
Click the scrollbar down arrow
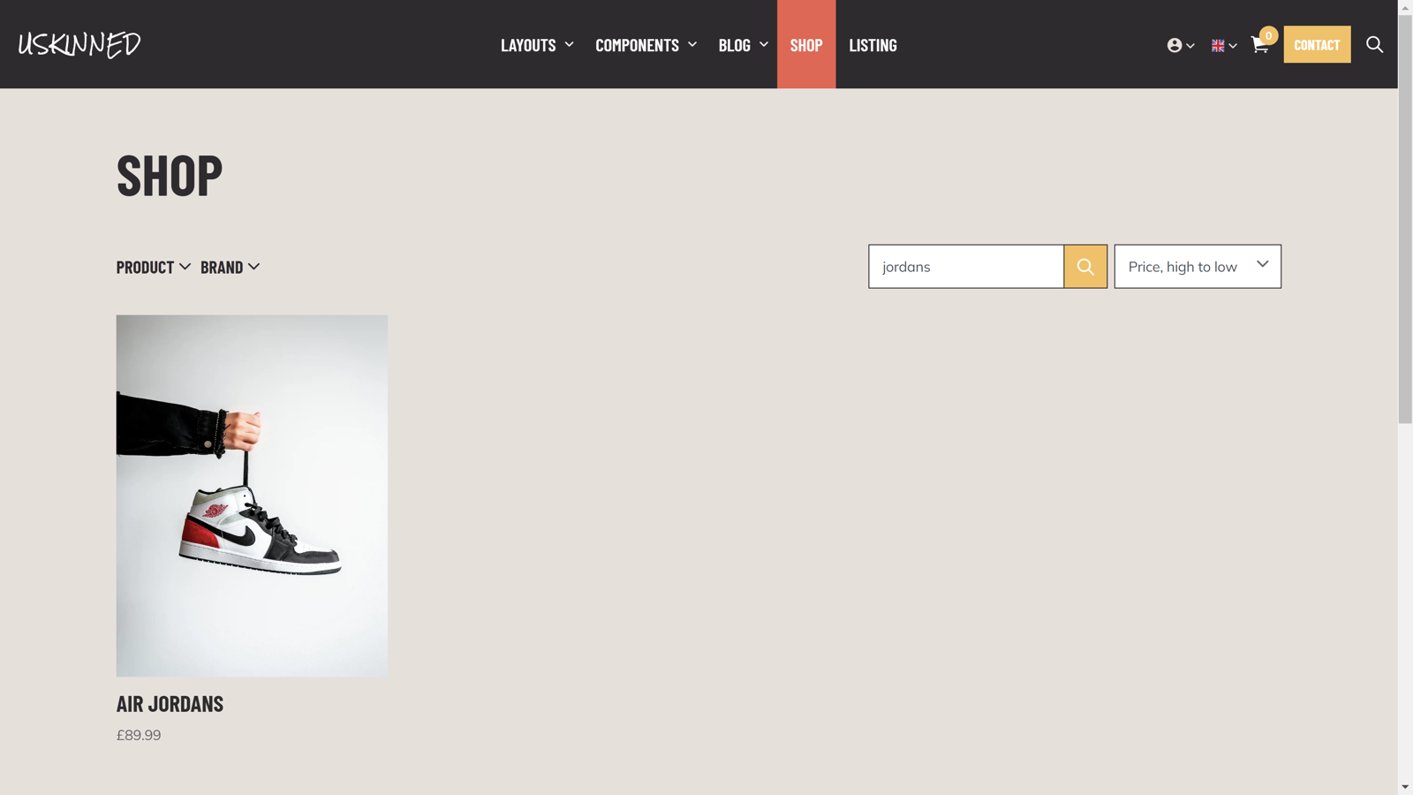tap(1405, 787)
